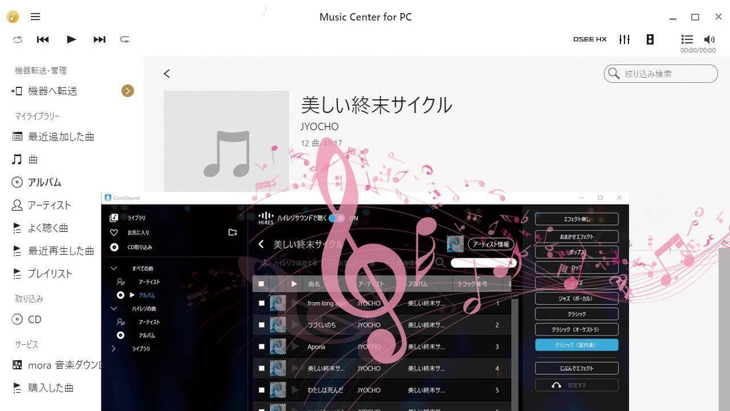
Task: Open the hamburger menu in Music Center
Action: click(x=35, y=17)
